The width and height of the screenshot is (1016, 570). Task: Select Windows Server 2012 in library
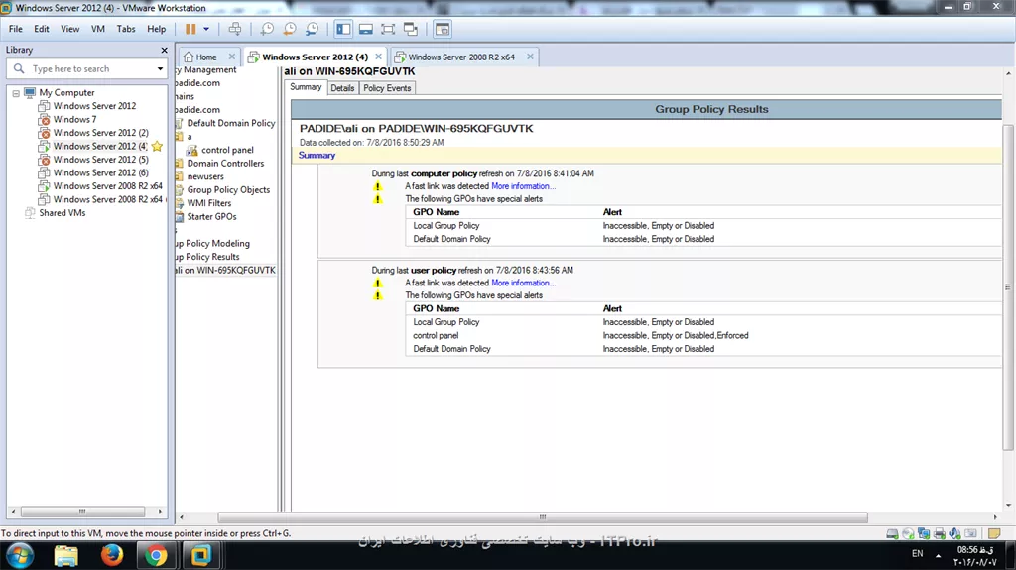(x=94, y=106)
